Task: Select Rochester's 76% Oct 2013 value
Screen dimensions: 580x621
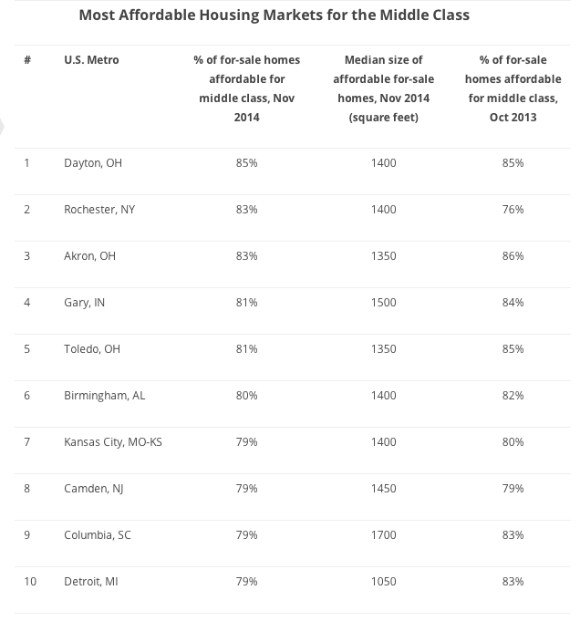Action: click(513, 210)
